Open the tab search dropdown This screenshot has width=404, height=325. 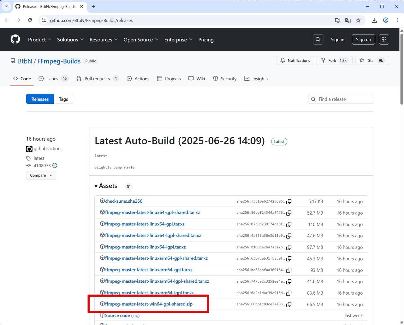(x=6, y=6)
